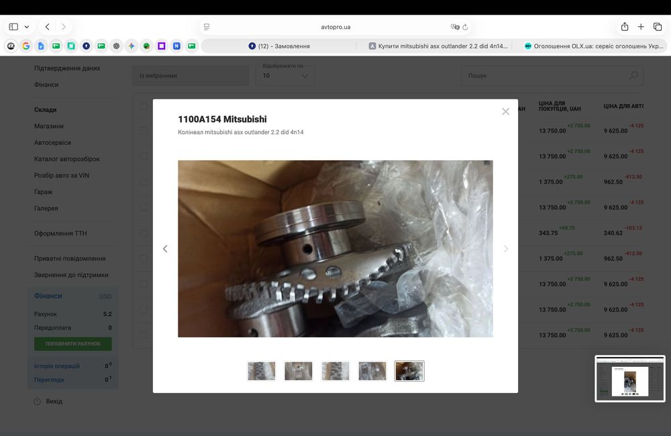
Task: Select the third crankshaft thumbnail
Action: click(x=335, y=371)
